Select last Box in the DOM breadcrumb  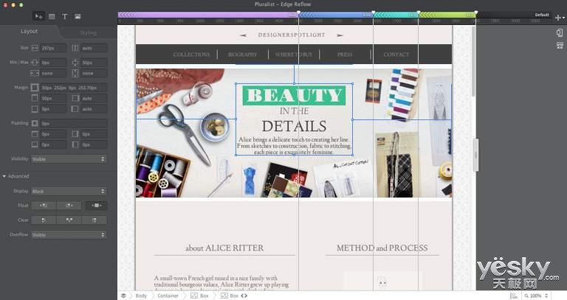click(230, 296)
